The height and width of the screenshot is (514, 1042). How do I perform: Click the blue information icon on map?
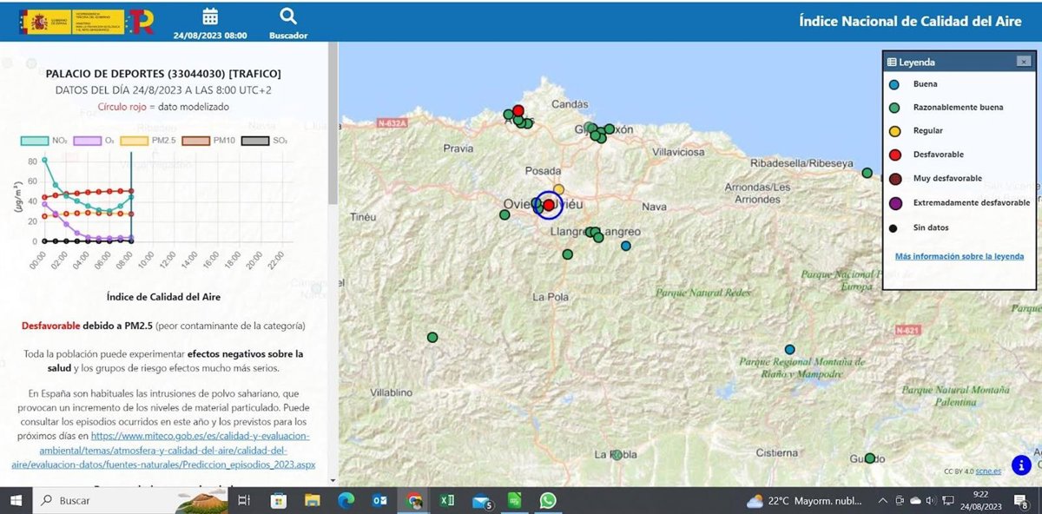point(1021,465)
